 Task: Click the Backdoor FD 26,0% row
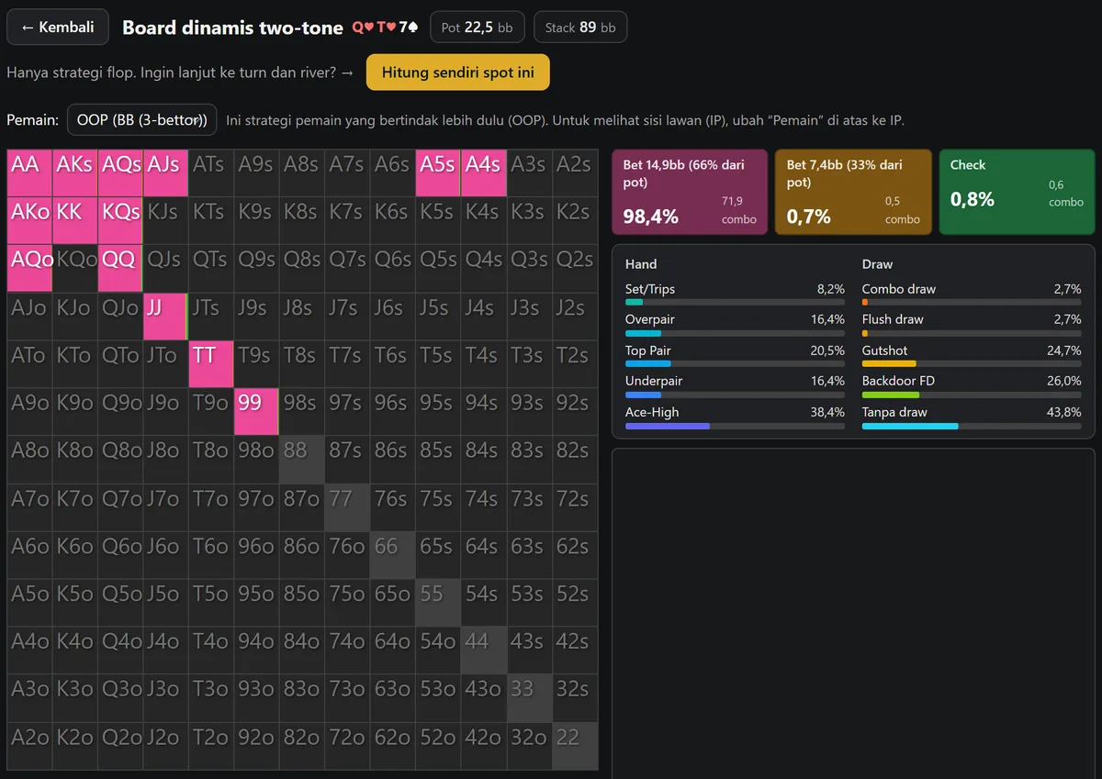point(972,386)
